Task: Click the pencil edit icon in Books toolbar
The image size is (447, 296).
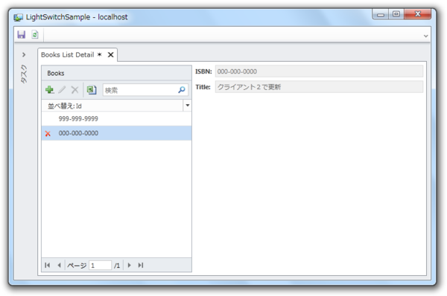Action: 62,90
